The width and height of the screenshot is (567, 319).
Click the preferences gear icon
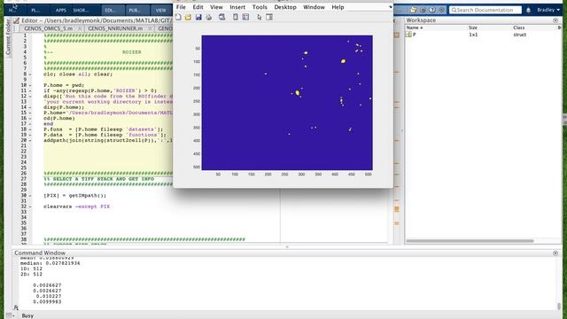423,10
